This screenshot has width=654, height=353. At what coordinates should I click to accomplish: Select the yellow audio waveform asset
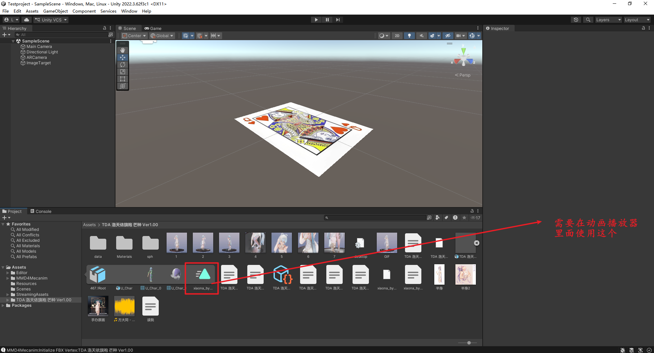(124, 309)
